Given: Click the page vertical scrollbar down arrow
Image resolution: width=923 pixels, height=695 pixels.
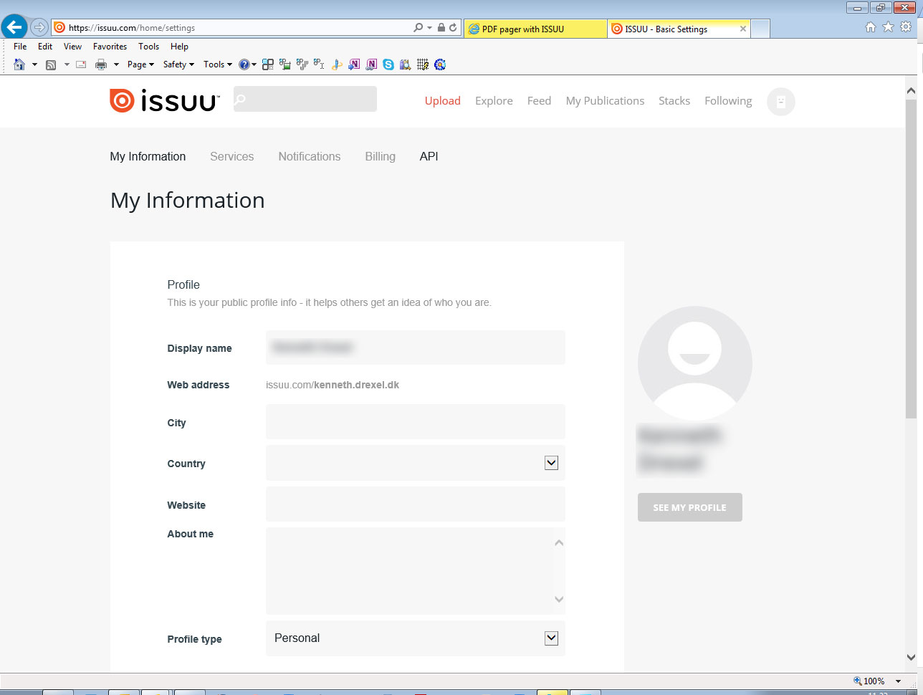Looking at the screenshot, I should [x=911, y=657].
